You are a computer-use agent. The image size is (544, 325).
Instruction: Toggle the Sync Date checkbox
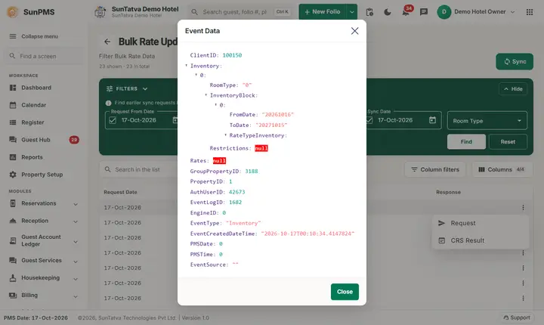pos(369,120)
